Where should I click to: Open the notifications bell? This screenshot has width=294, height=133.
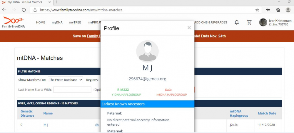237,23
